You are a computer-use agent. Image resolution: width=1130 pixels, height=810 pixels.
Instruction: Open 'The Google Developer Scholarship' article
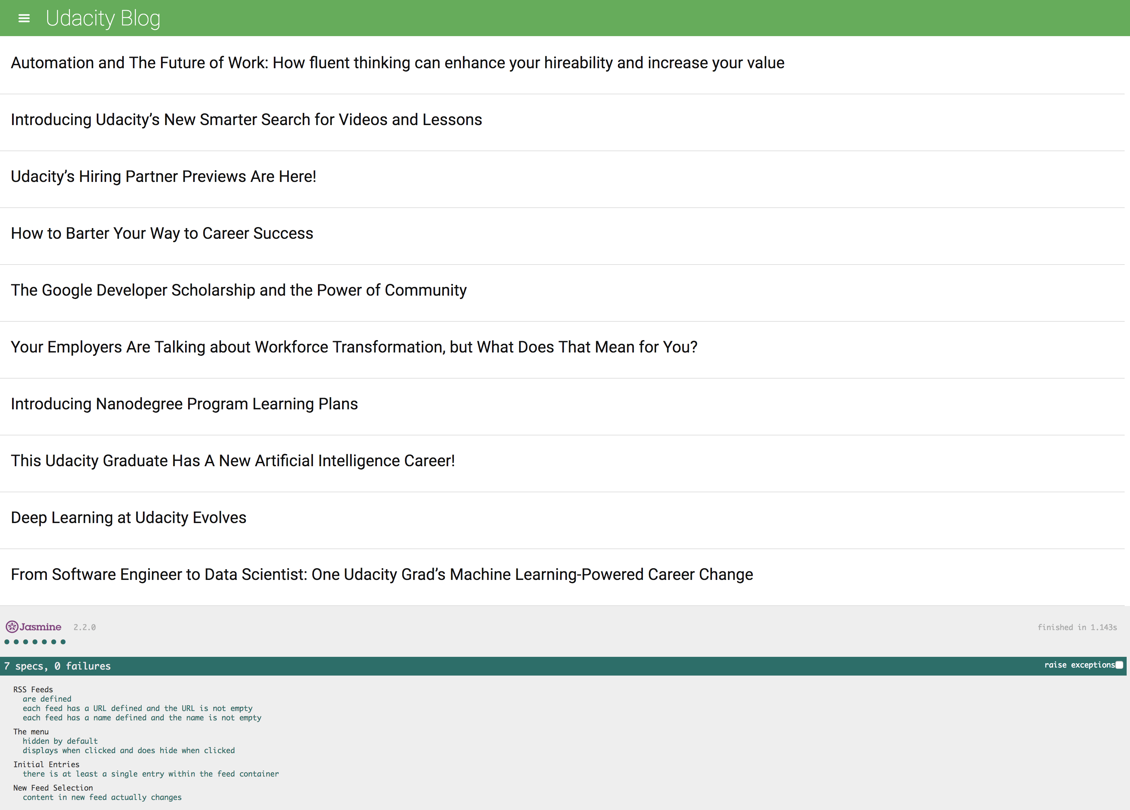(x=239, y=290)
